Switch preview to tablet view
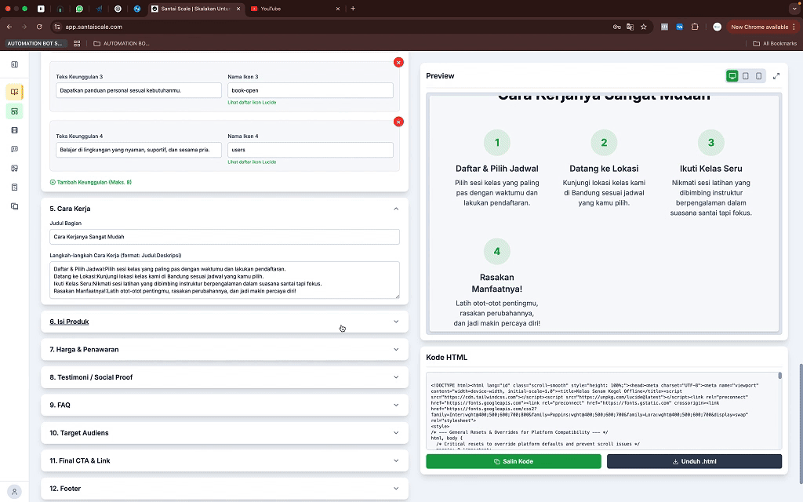Viewport: 803px width, 502px height. tap(746, 76)
